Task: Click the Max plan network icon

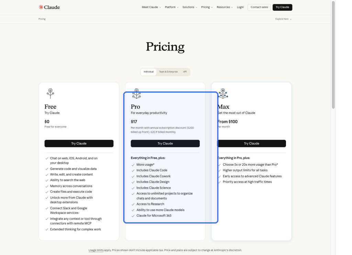Action: tap(223, 93)
